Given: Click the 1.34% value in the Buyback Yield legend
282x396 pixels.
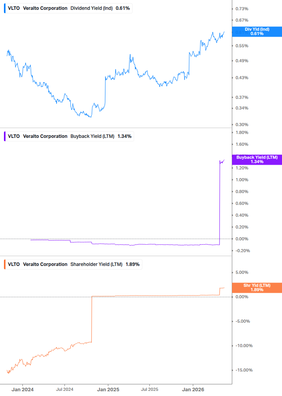Looking at the screenshot, I should [125, 136].
